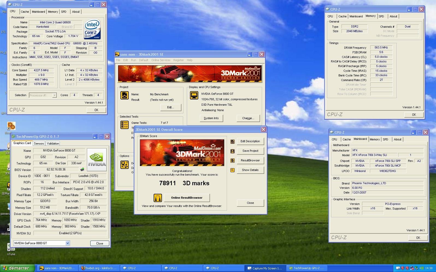Click the taskbar clock showing 14:38
The width and height of the screenshot is (436, 272).
[x=429, y=268]
